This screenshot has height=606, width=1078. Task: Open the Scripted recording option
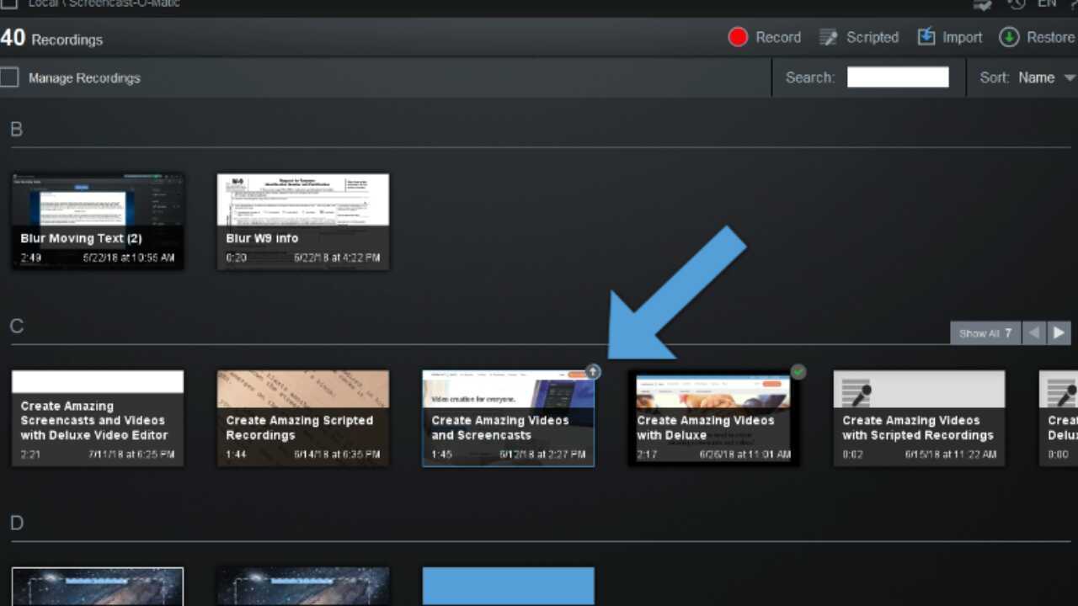pos(859,37)
